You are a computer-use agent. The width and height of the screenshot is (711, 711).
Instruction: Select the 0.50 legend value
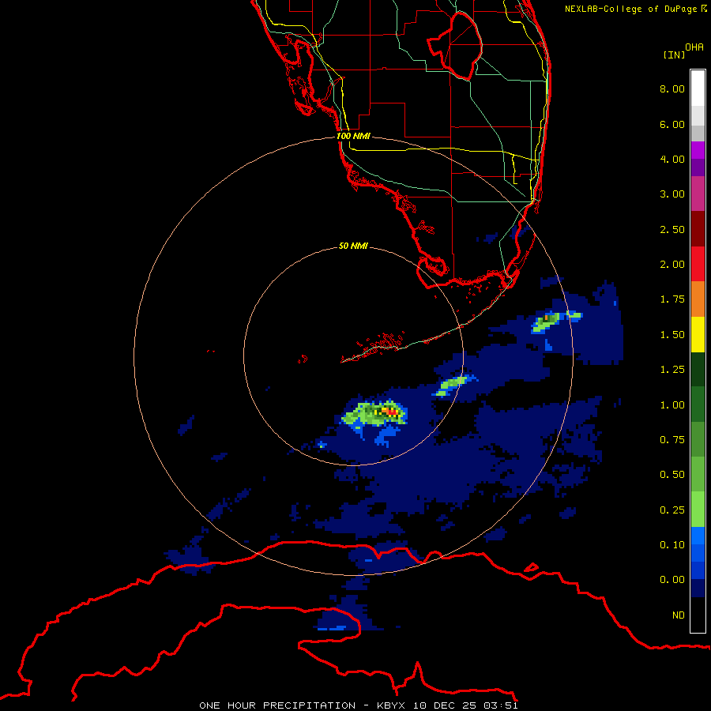tap(672, 475)
